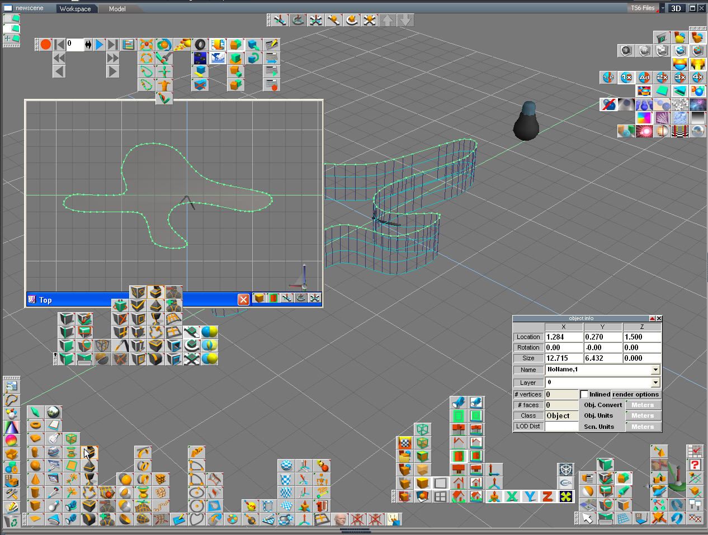Image resolution: width=708 pixels, height=535 pixels.
Task: Enable the Inlined render options checkbox
Action: click(584, 394)
